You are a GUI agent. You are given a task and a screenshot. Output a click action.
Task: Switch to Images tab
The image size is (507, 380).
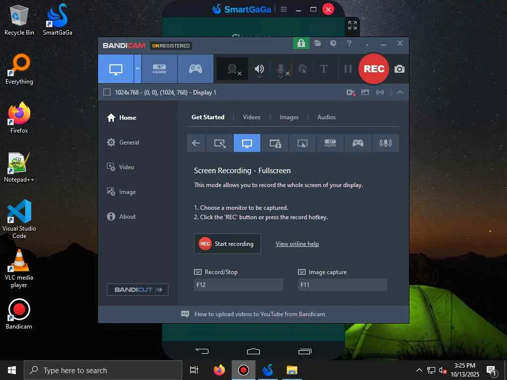coord(289,117)
